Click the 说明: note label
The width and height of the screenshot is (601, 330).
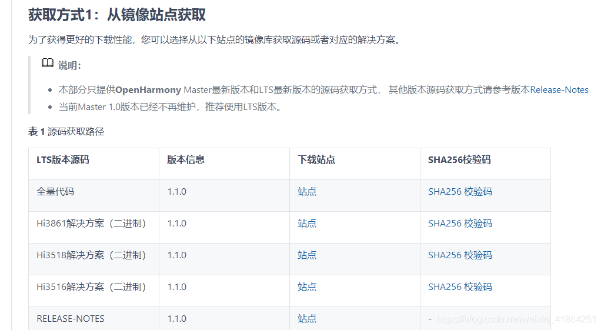tap(69, 65)
